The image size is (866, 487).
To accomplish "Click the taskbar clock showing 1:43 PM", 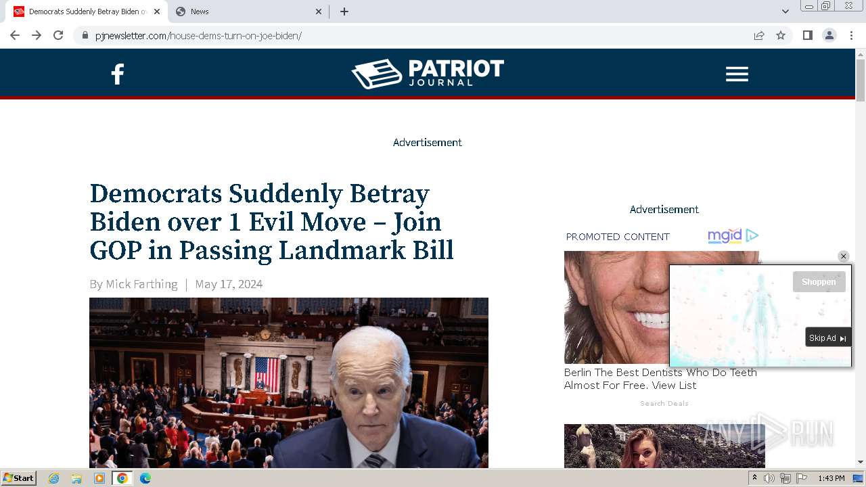I will click(831, 478).
